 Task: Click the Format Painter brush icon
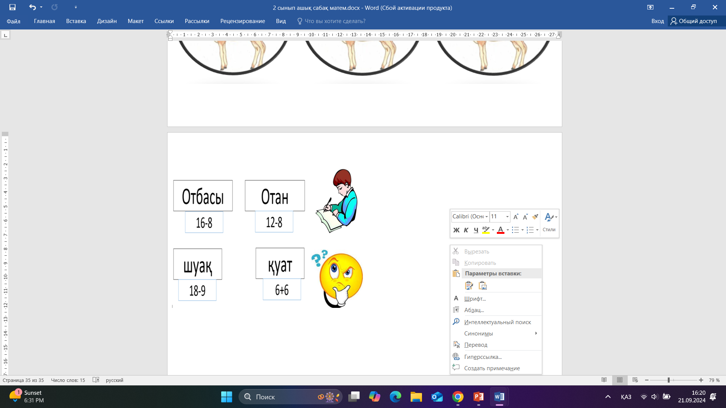(x=535, y=217)
